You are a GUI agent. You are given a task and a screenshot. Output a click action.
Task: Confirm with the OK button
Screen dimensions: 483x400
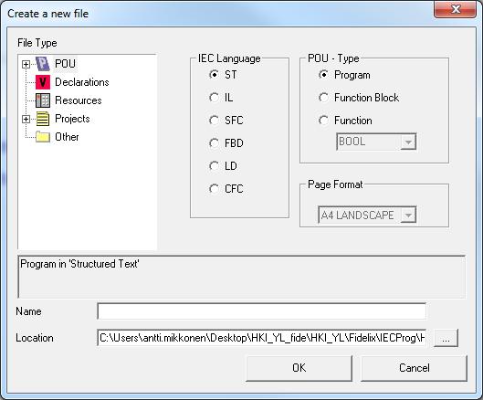[299, 368]
